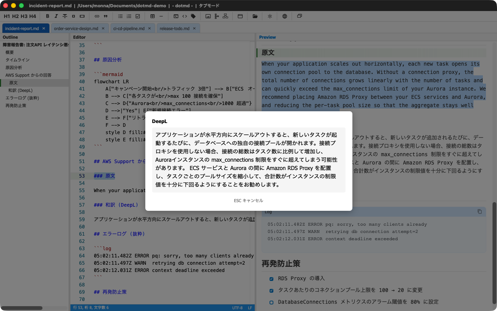Click the tree diagram icon
Image resolution: width=497 pixels, height=311 pixels.
click(217, 16)
